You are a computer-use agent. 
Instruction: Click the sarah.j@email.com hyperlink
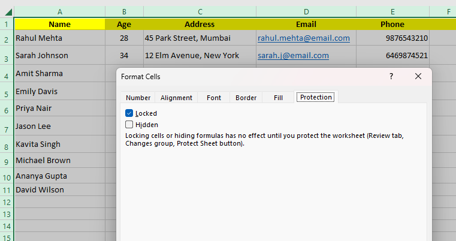coord(293,56)
